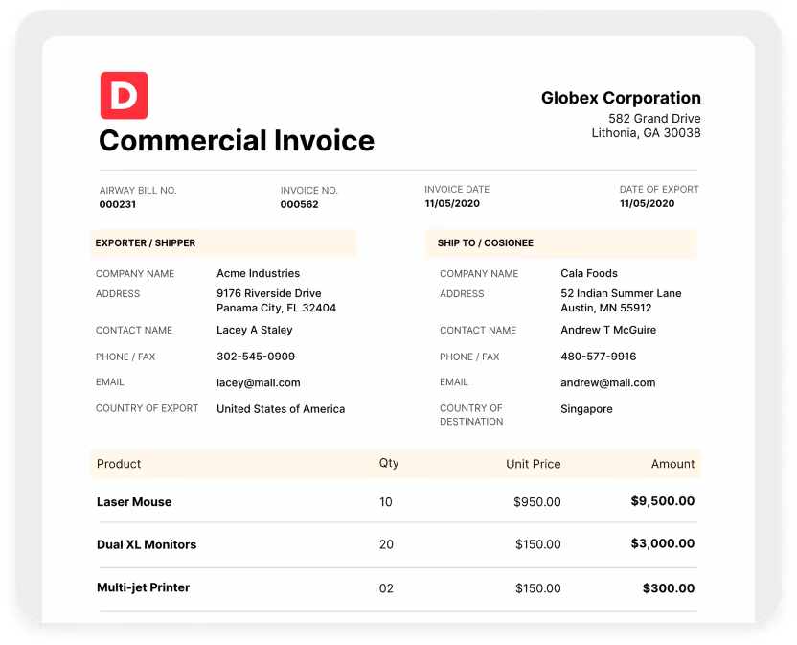797x645 pixels.
Task: Select email andrew@mail.com
Action: [x=608, y=383]
